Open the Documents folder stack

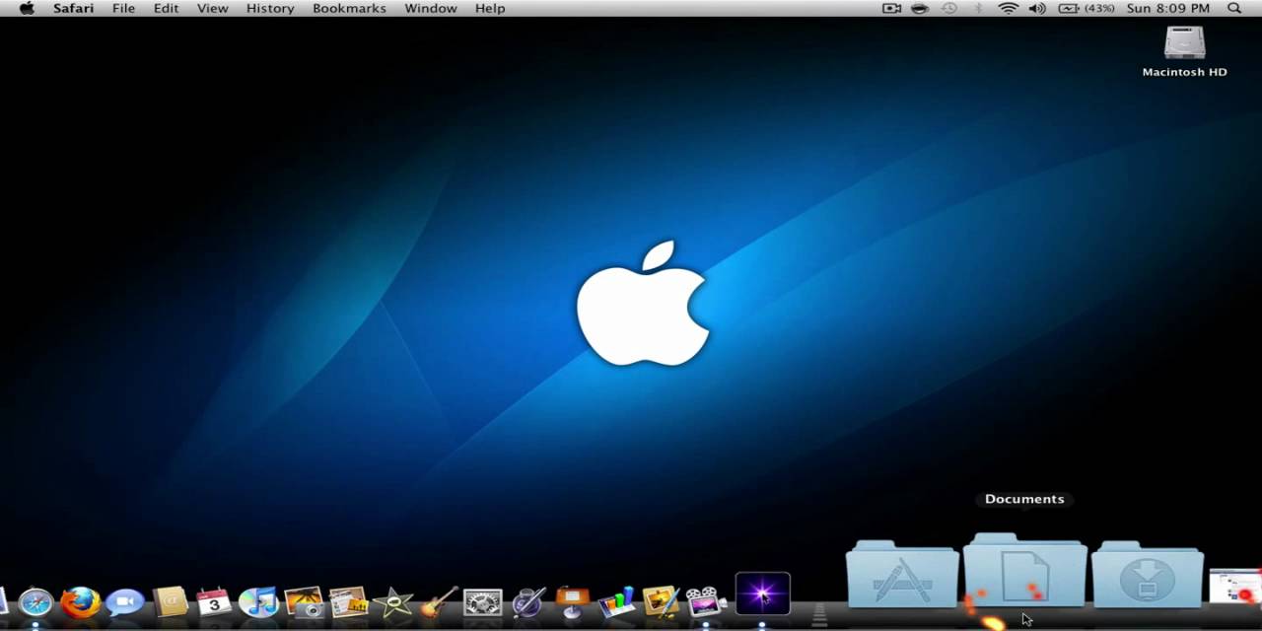[1025, 570]
